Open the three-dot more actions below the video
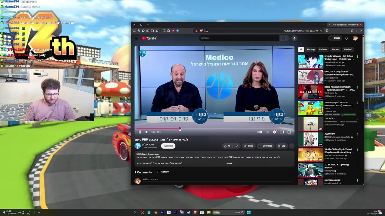Screen dimensions: 385x216 point(292,146)
